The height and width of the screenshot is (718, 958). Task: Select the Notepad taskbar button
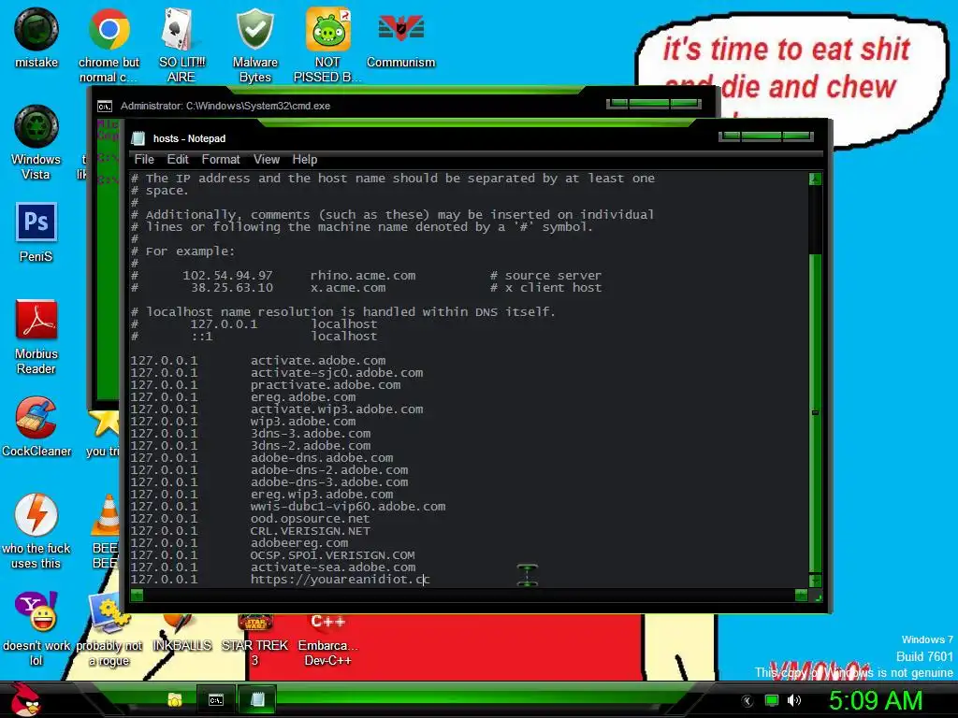(258, 699)
